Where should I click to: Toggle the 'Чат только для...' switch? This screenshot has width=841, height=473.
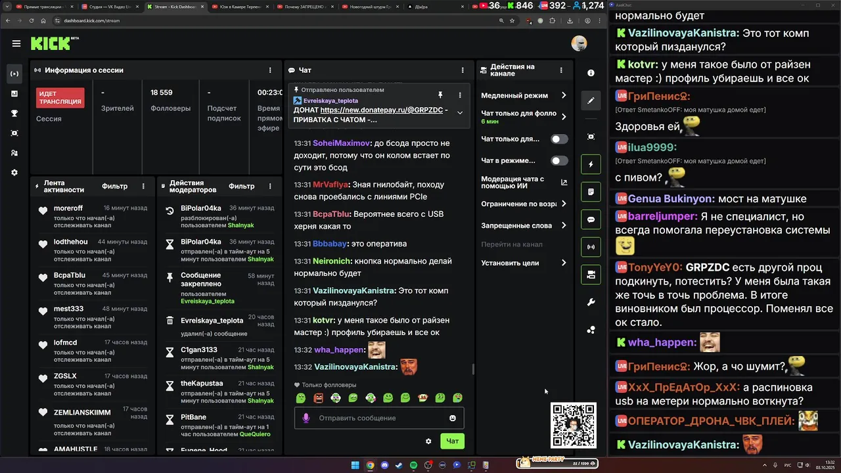(x=559, y=139)
